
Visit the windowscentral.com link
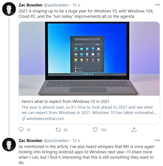click(x=45, y=118)
